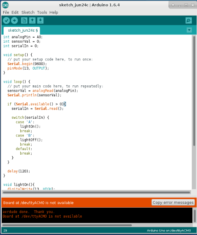Click 'Serial.println(sensorVal);' line
The image size is (197, 235).
tap(34, 95)
